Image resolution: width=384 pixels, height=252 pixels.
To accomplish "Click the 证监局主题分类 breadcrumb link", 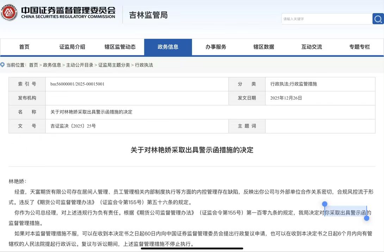I will [114, 65].
